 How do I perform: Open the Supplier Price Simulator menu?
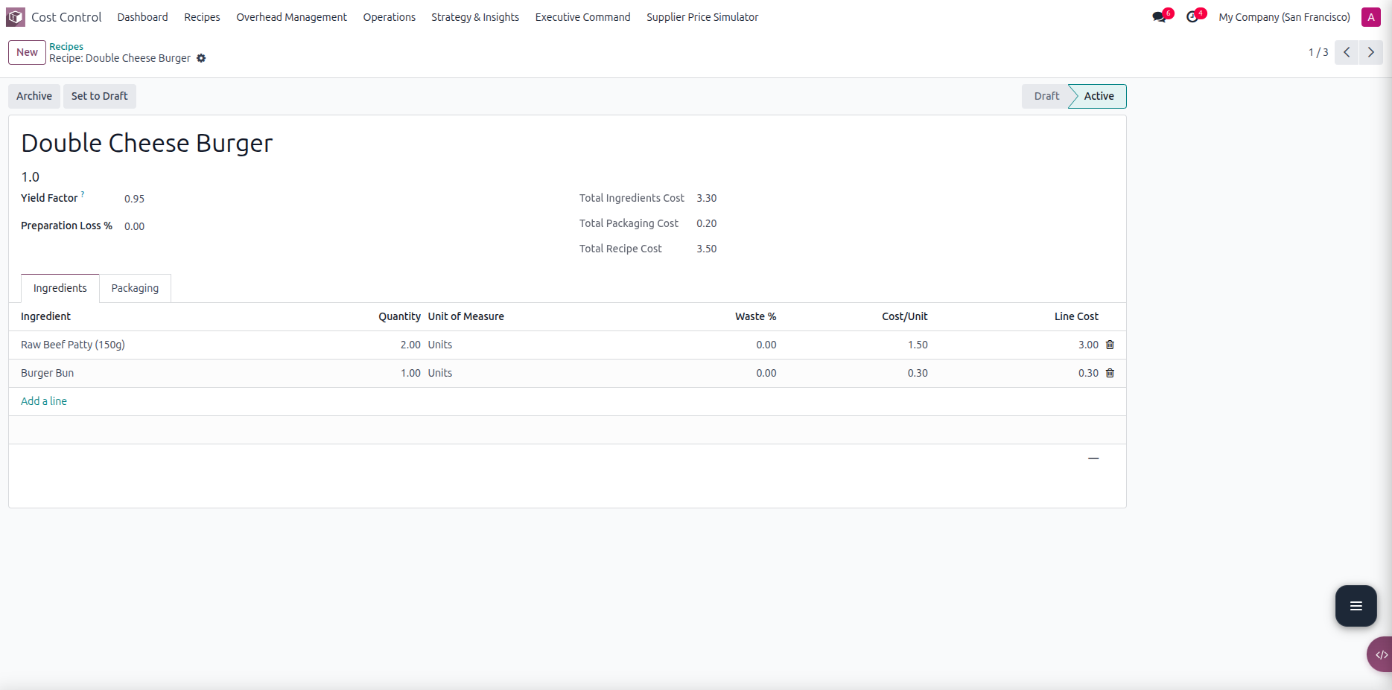click(x=702, y=17)
